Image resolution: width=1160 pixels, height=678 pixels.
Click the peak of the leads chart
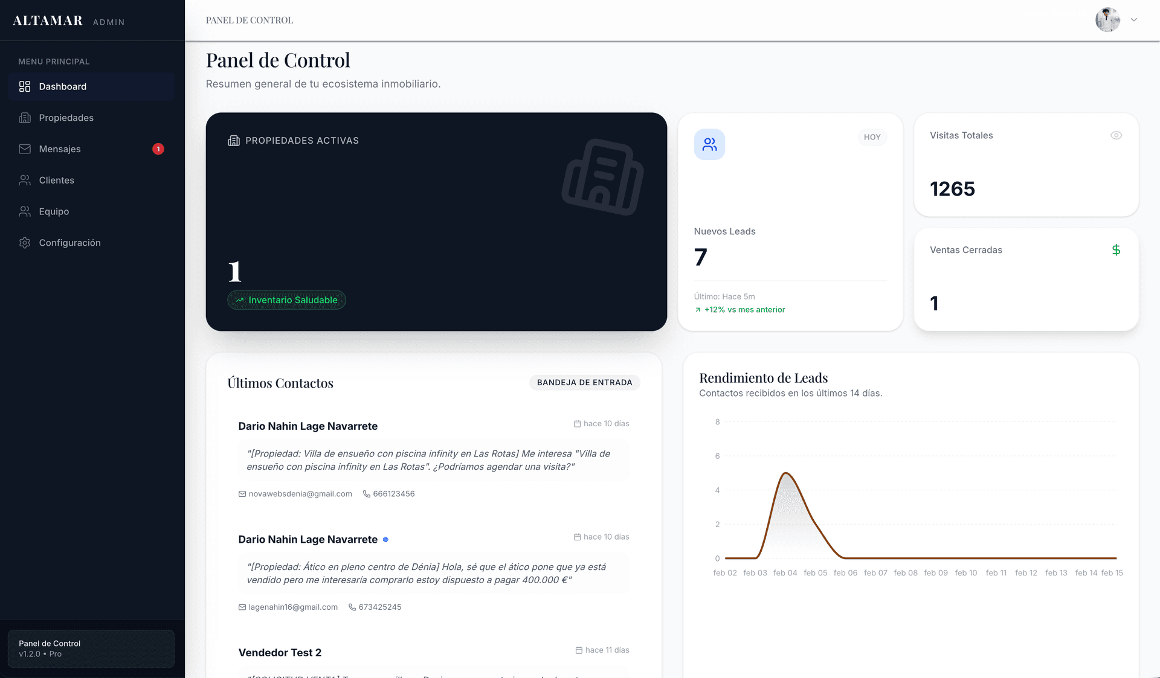785,473
